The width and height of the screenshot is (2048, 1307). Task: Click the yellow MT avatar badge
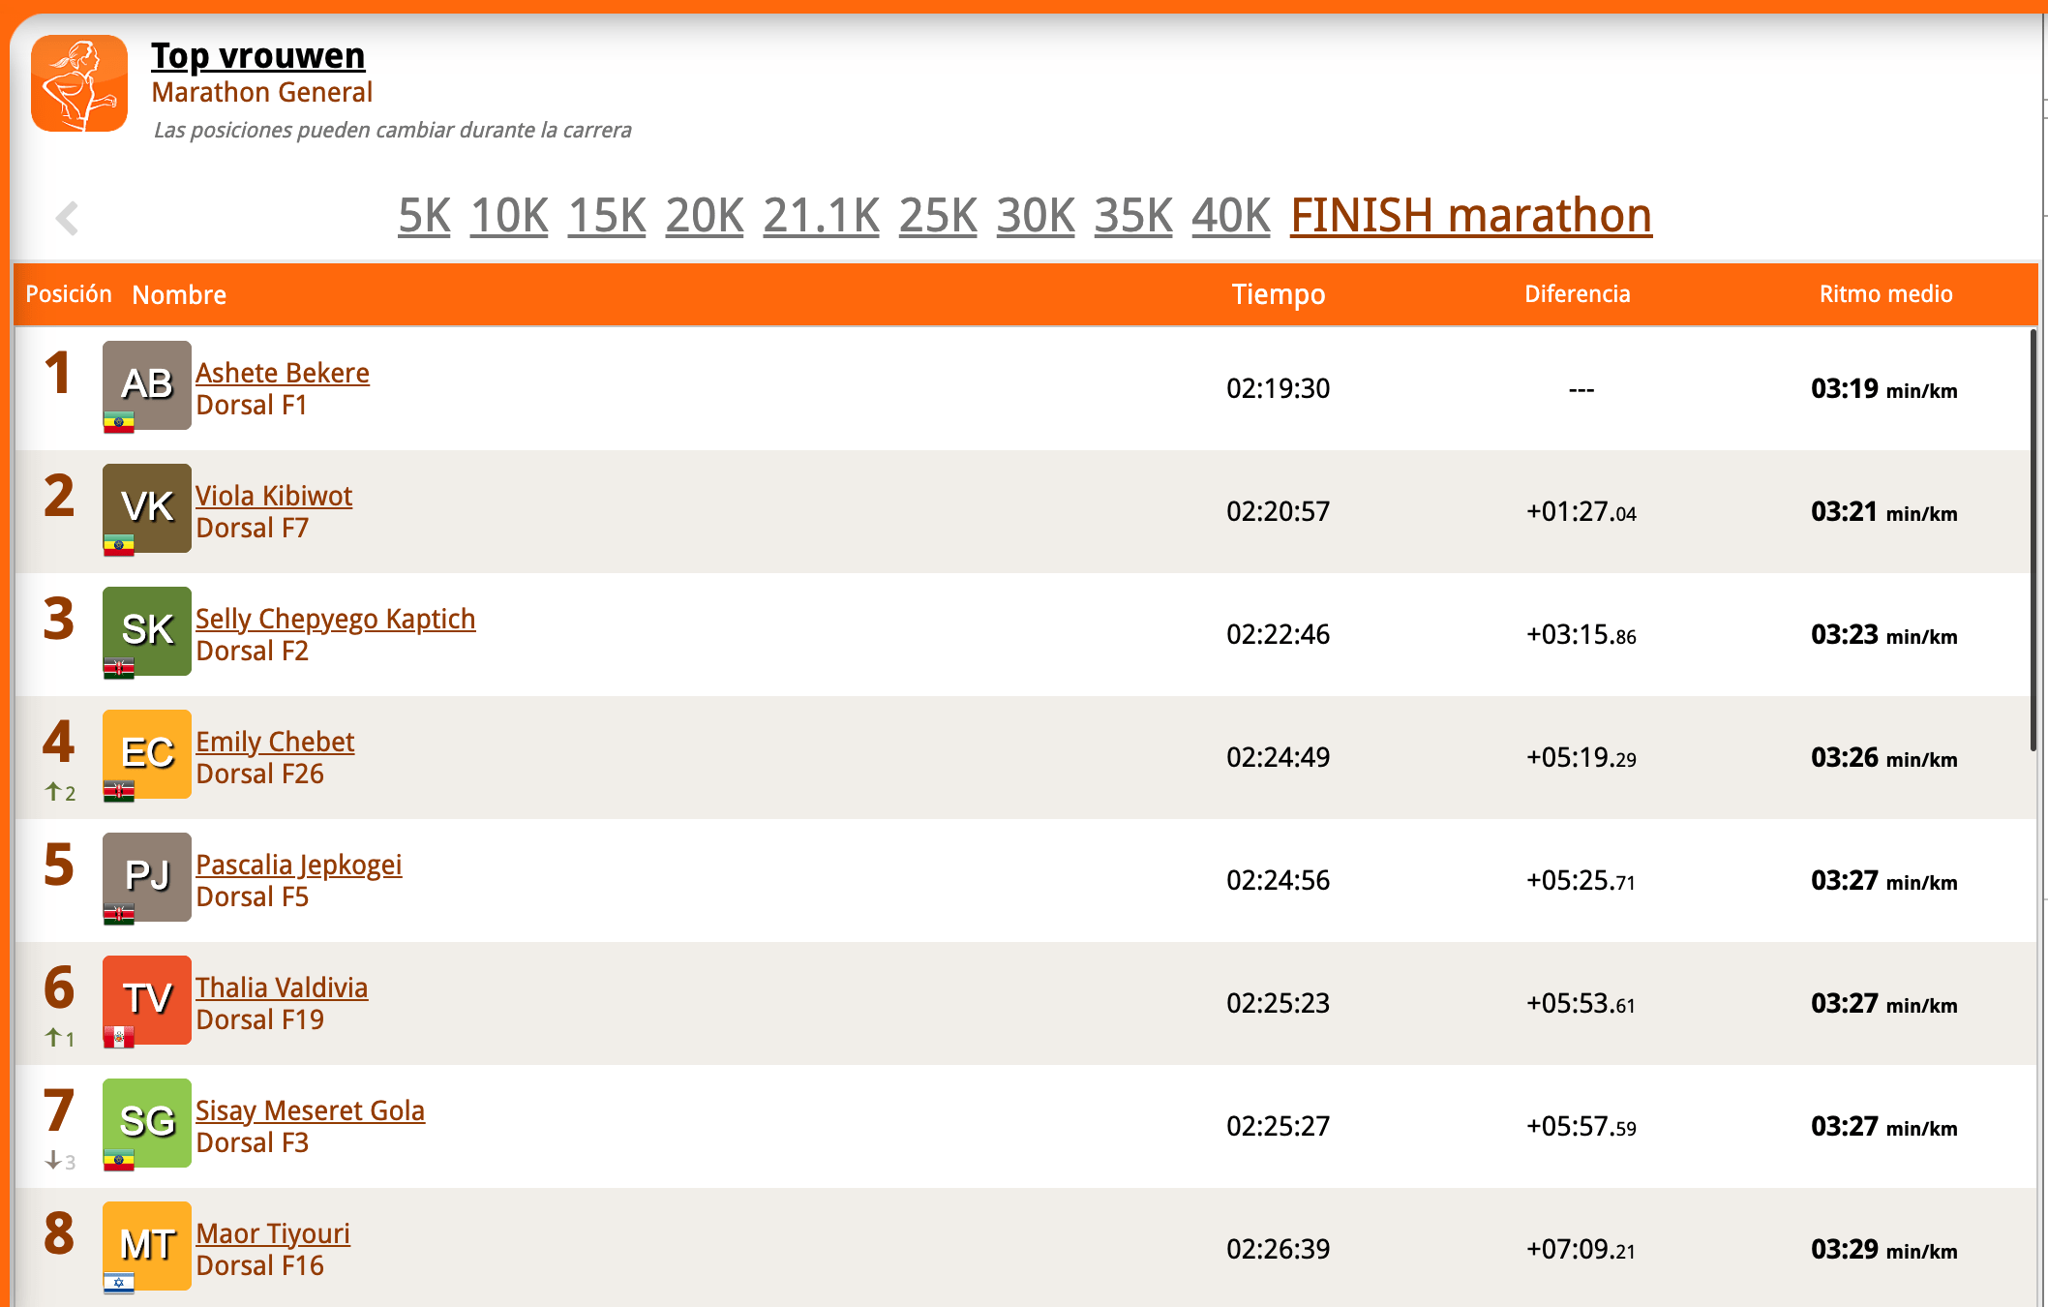tap(147, 1245)
